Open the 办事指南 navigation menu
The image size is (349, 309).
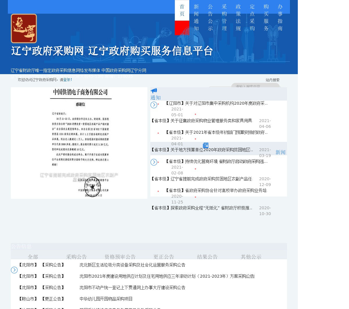pyautogui.click(x=280, y=17)
